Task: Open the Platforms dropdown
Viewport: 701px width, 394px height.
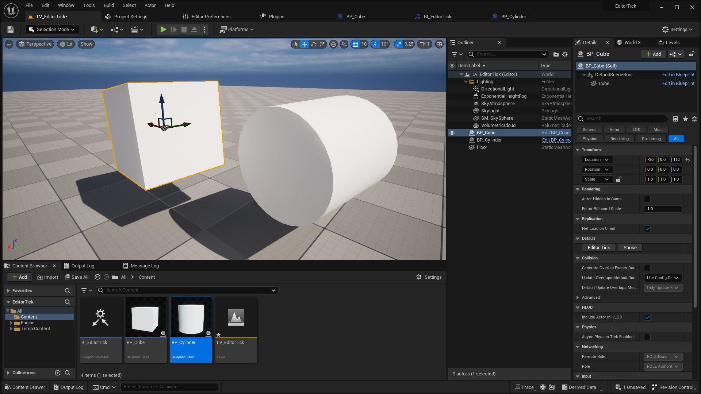Action: pyautogui.click(x=237, y=30)
